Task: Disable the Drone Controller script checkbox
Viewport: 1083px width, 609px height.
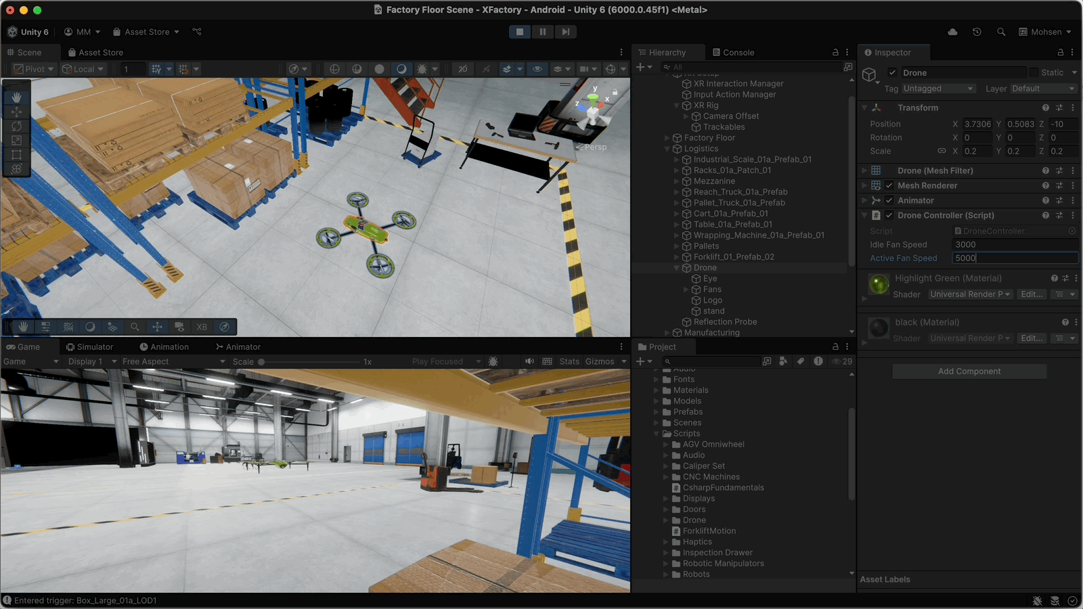Action: (889, 215)
